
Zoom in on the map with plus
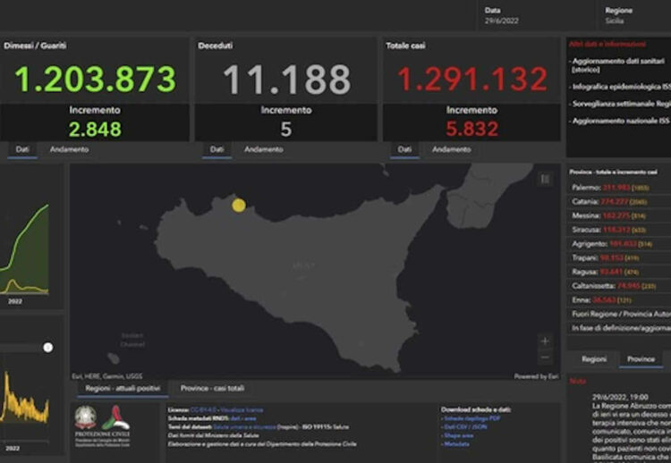(x=545, y=341)
